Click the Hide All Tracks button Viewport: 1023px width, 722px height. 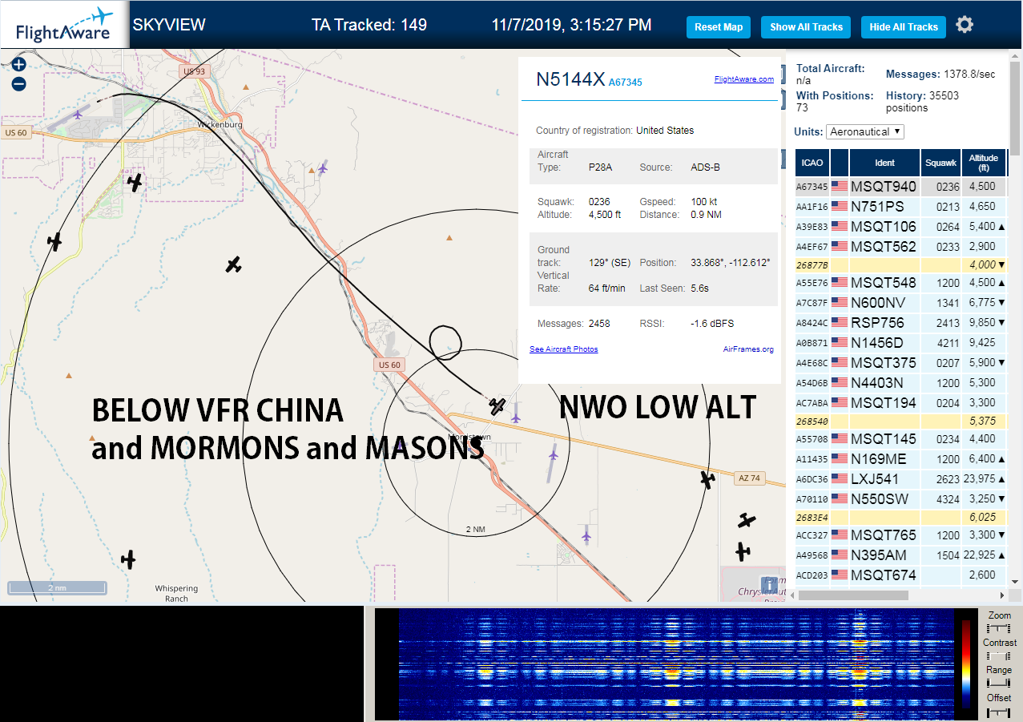(904, 27)
